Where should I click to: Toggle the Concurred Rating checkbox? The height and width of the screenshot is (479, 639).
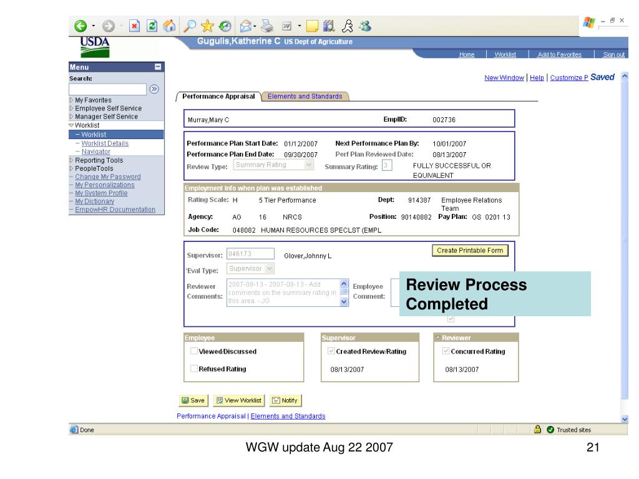coord(446,352)
